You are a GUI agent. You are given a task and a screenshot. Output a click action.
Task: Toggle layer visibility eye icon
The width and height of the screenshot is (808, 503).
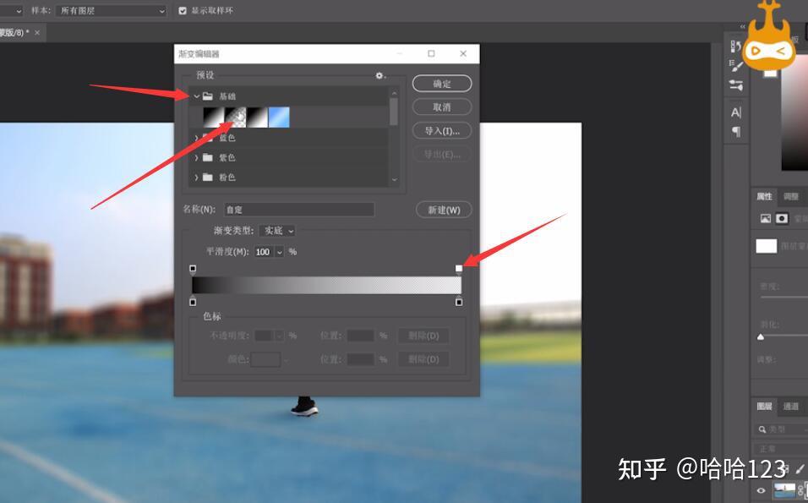click(762, 490)
